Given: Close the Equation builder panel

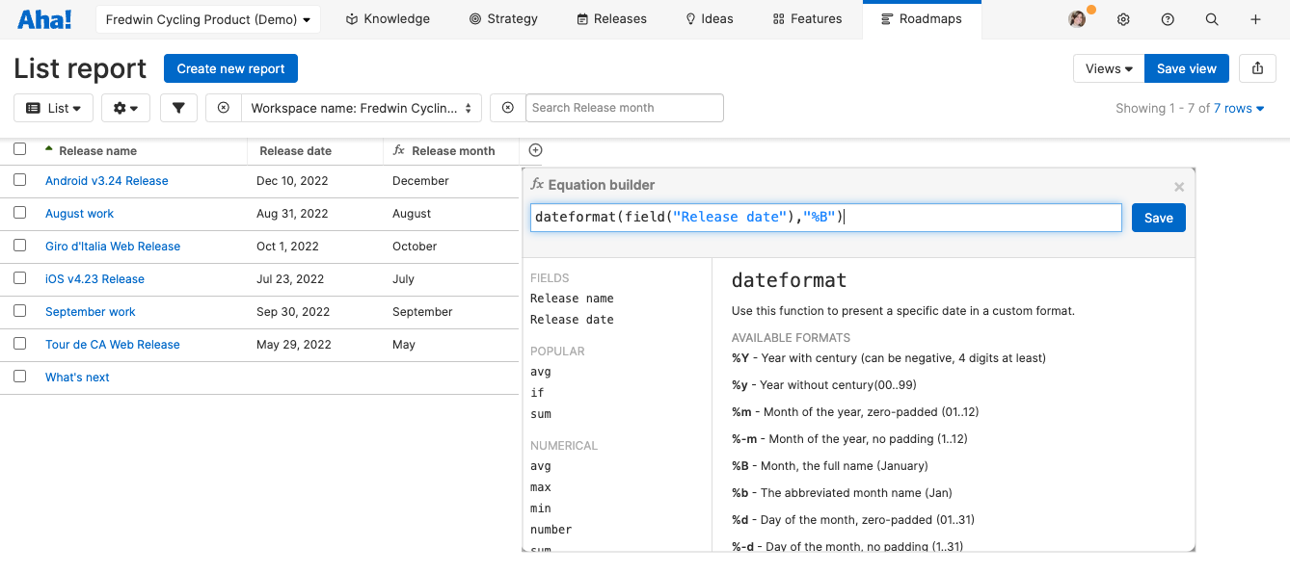Looking at the screenshot, I should point(1178,187).
